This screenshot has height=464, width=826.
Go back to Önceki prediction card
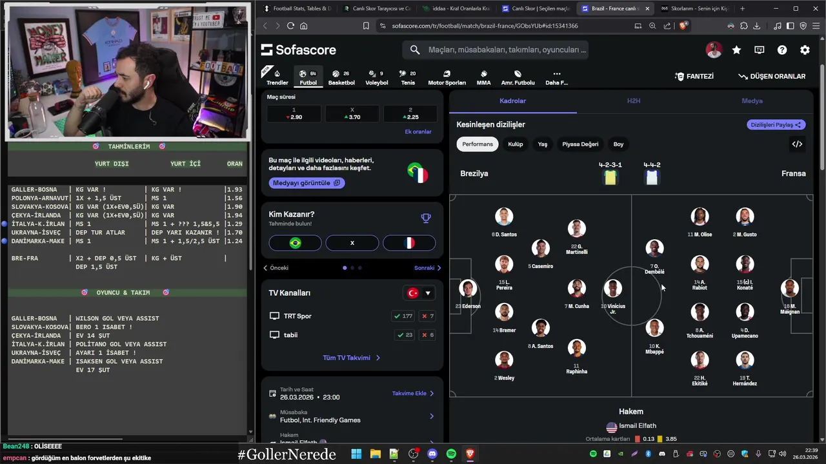(x=276, y=268)
